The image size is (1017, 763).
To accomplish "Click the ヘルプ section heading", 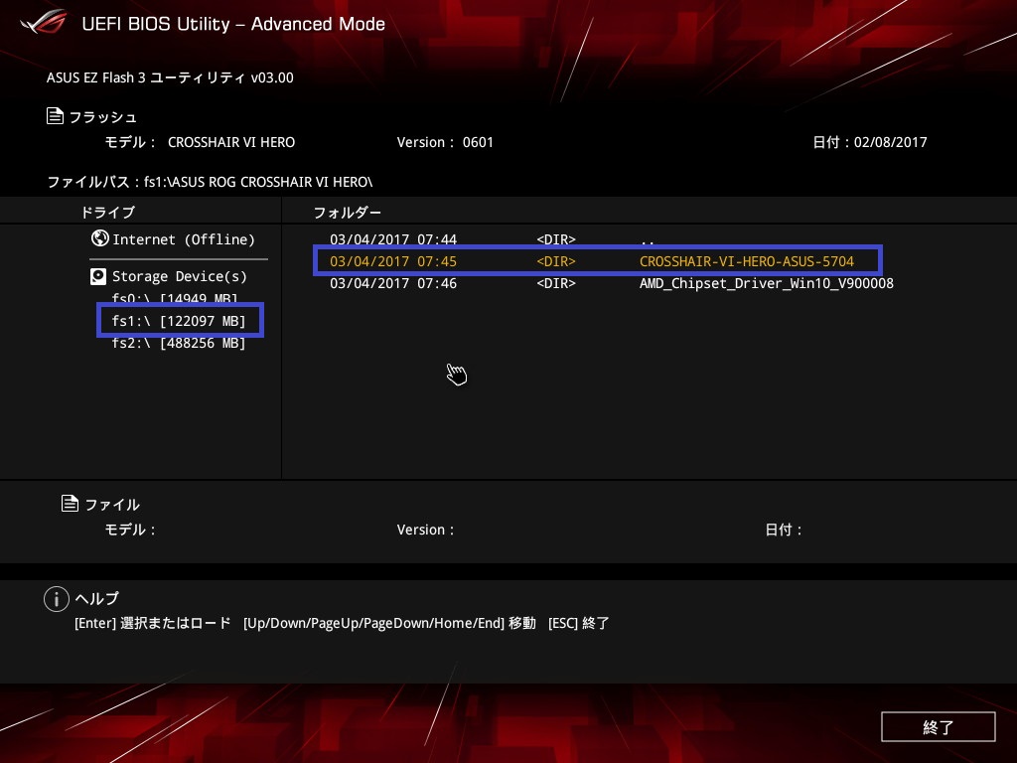I will point(97,598).
